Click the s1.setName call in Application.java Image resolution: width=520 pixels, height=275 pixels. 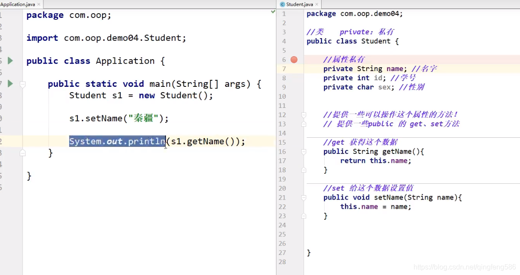[x=119, y=118]
